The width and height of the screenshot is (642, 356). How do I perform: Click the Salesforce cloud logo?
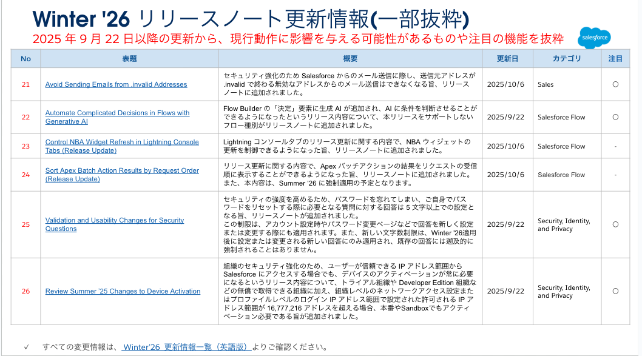click(x=594, y=38)
